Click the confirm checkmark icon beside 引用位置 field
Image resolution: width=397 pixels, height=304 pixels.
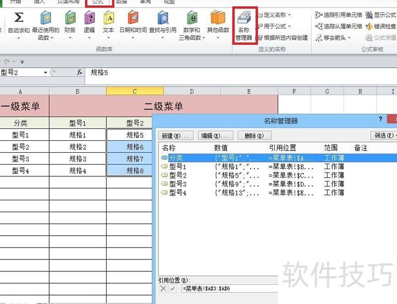click(x=173, y=288)
